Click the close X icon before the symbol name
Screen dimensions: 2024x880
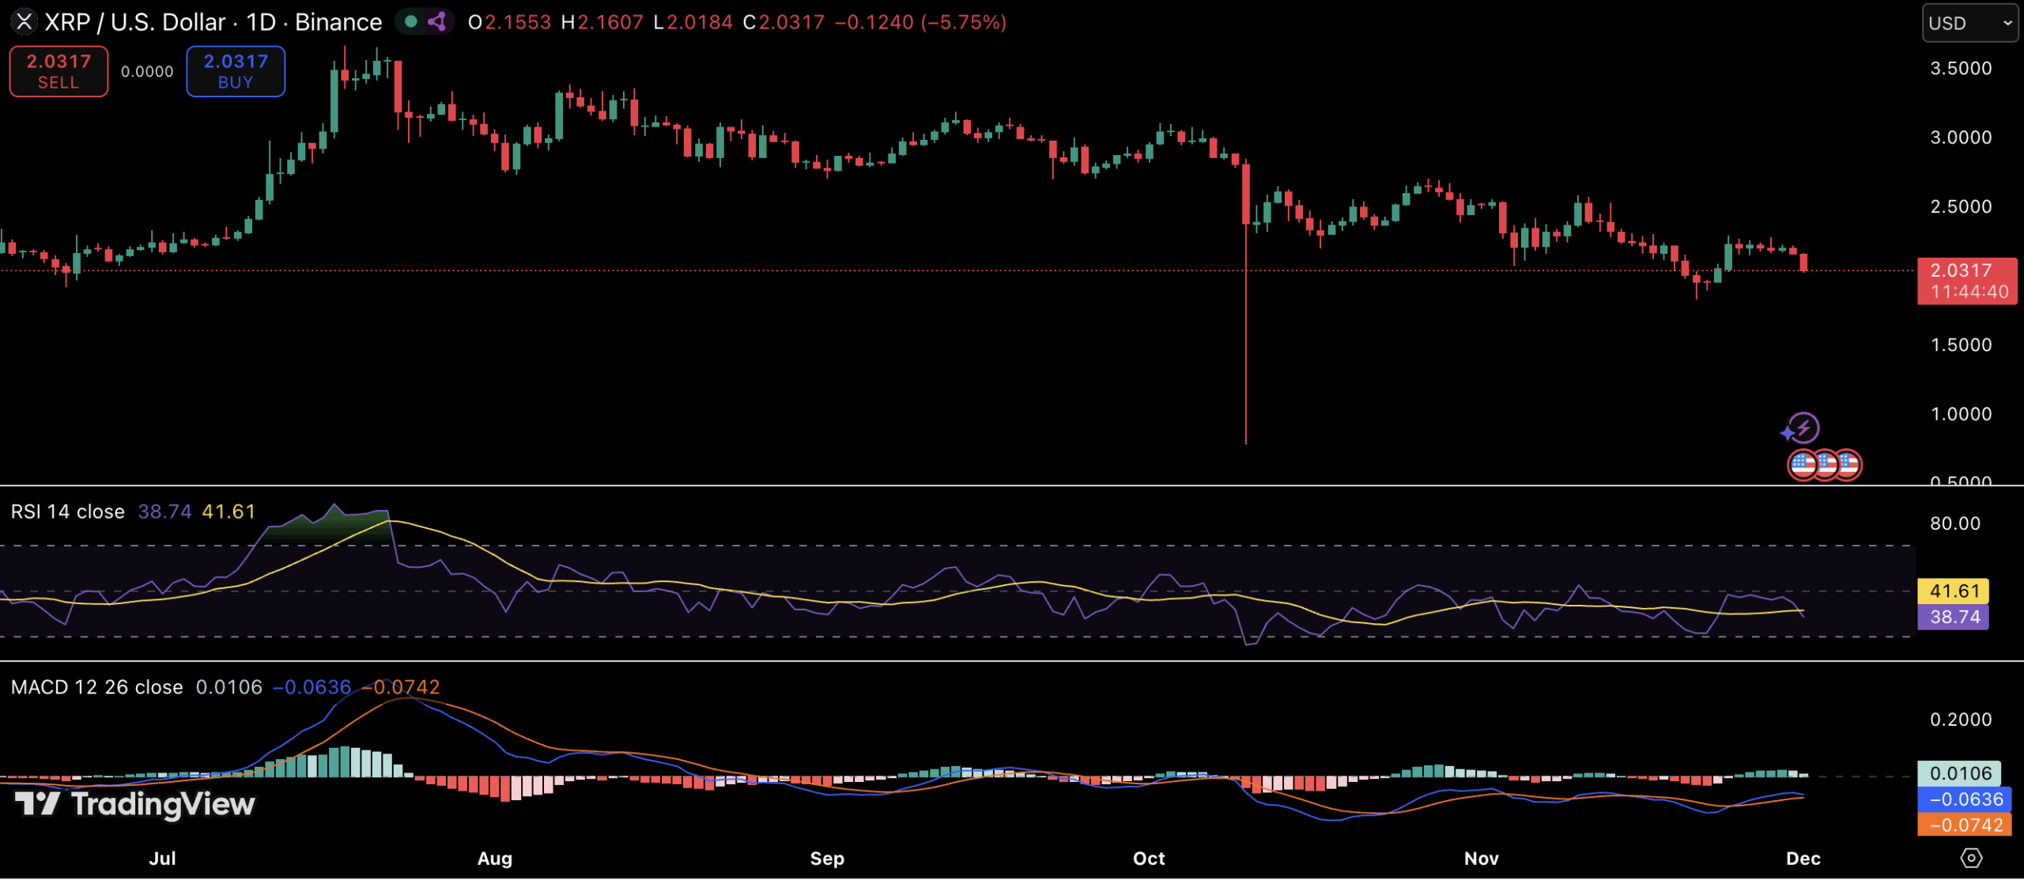pyautogui.click(x=25, y=21)
